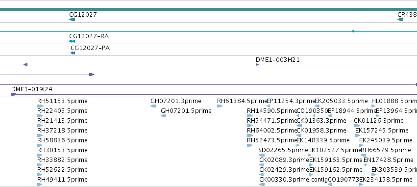Click the CK01126.3prime EST glyph
417x187 pixels.
[357, 126]
